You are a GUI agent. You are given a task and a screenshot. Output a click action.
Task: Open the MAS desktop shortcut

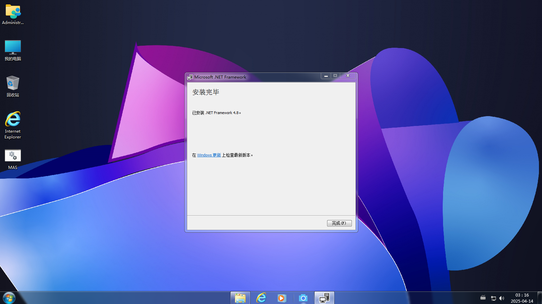point(13,159)
